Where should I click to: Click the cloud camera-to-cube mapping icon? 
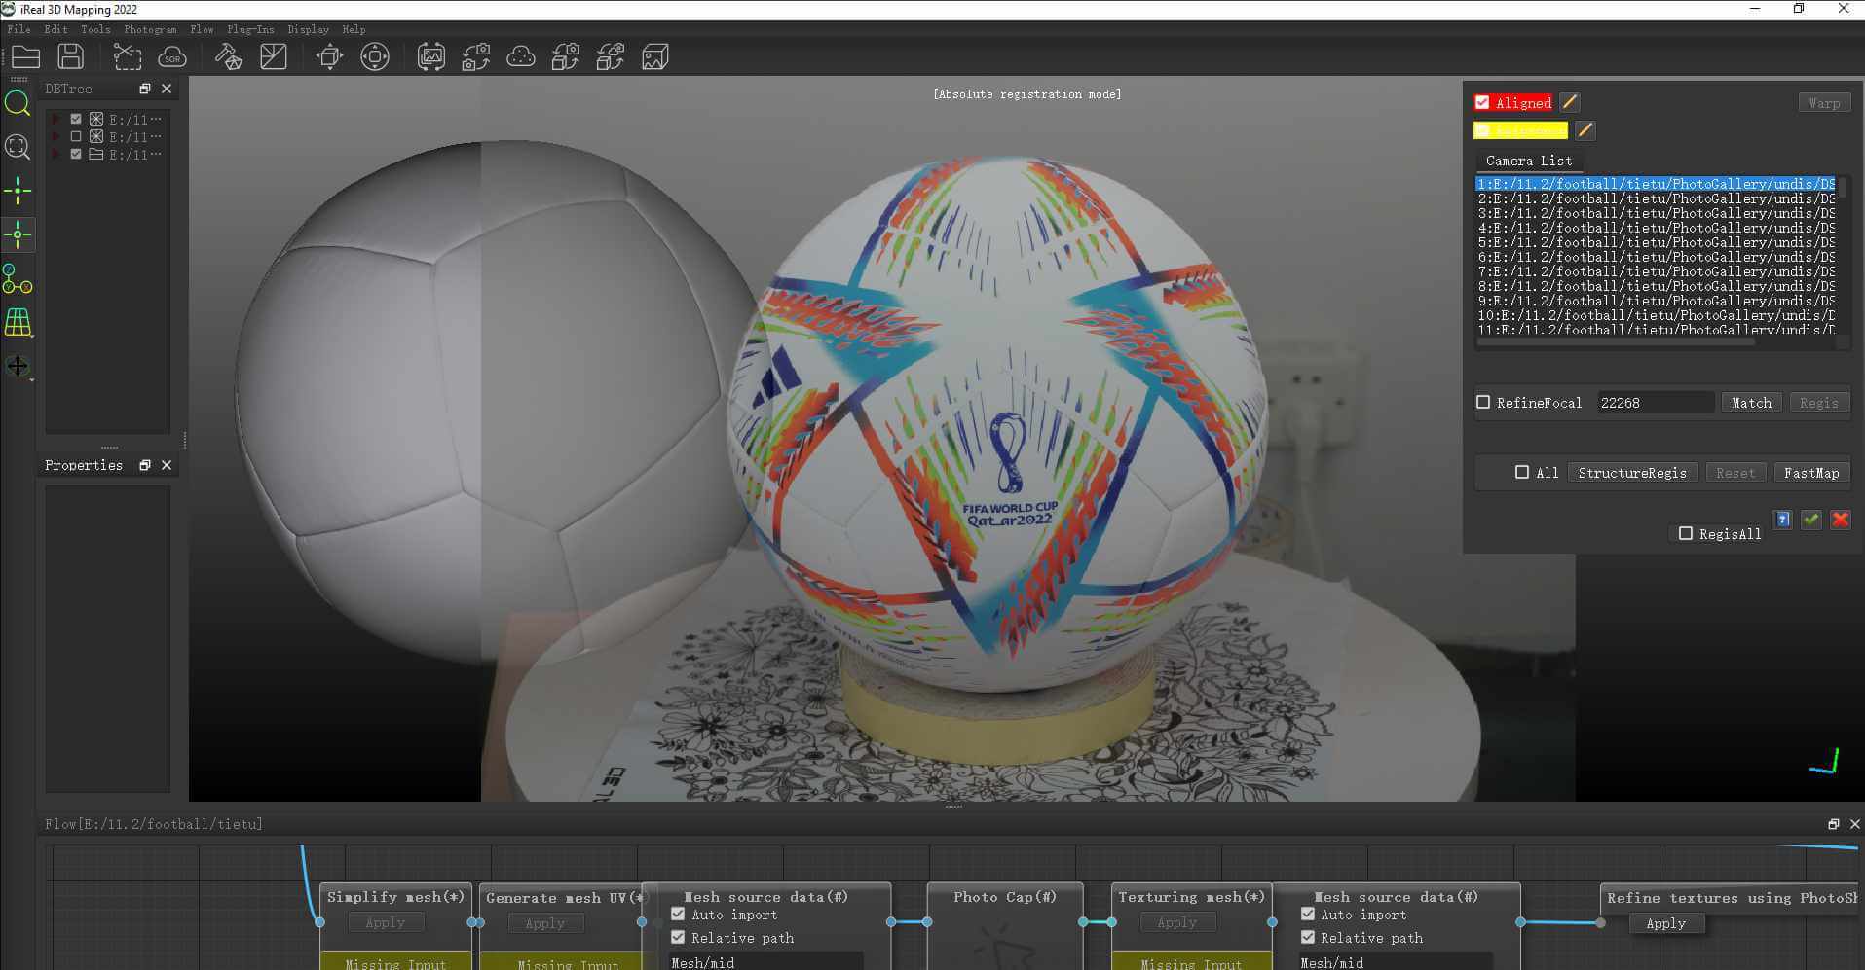(x=611, y=56)
